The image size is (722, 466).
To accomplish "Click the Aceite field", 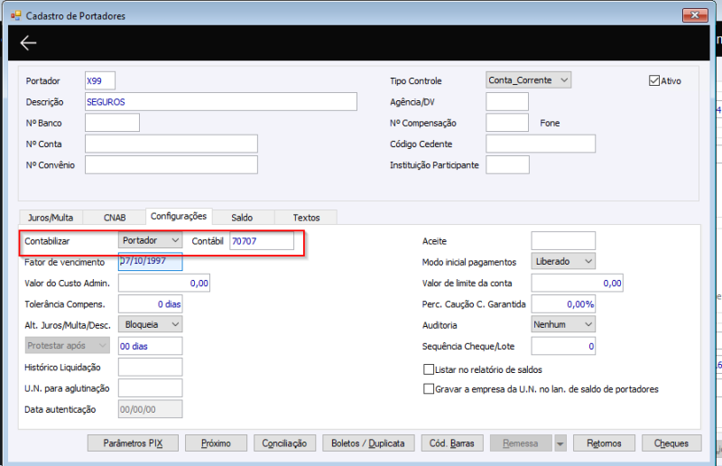I will [x=563, y=240].
